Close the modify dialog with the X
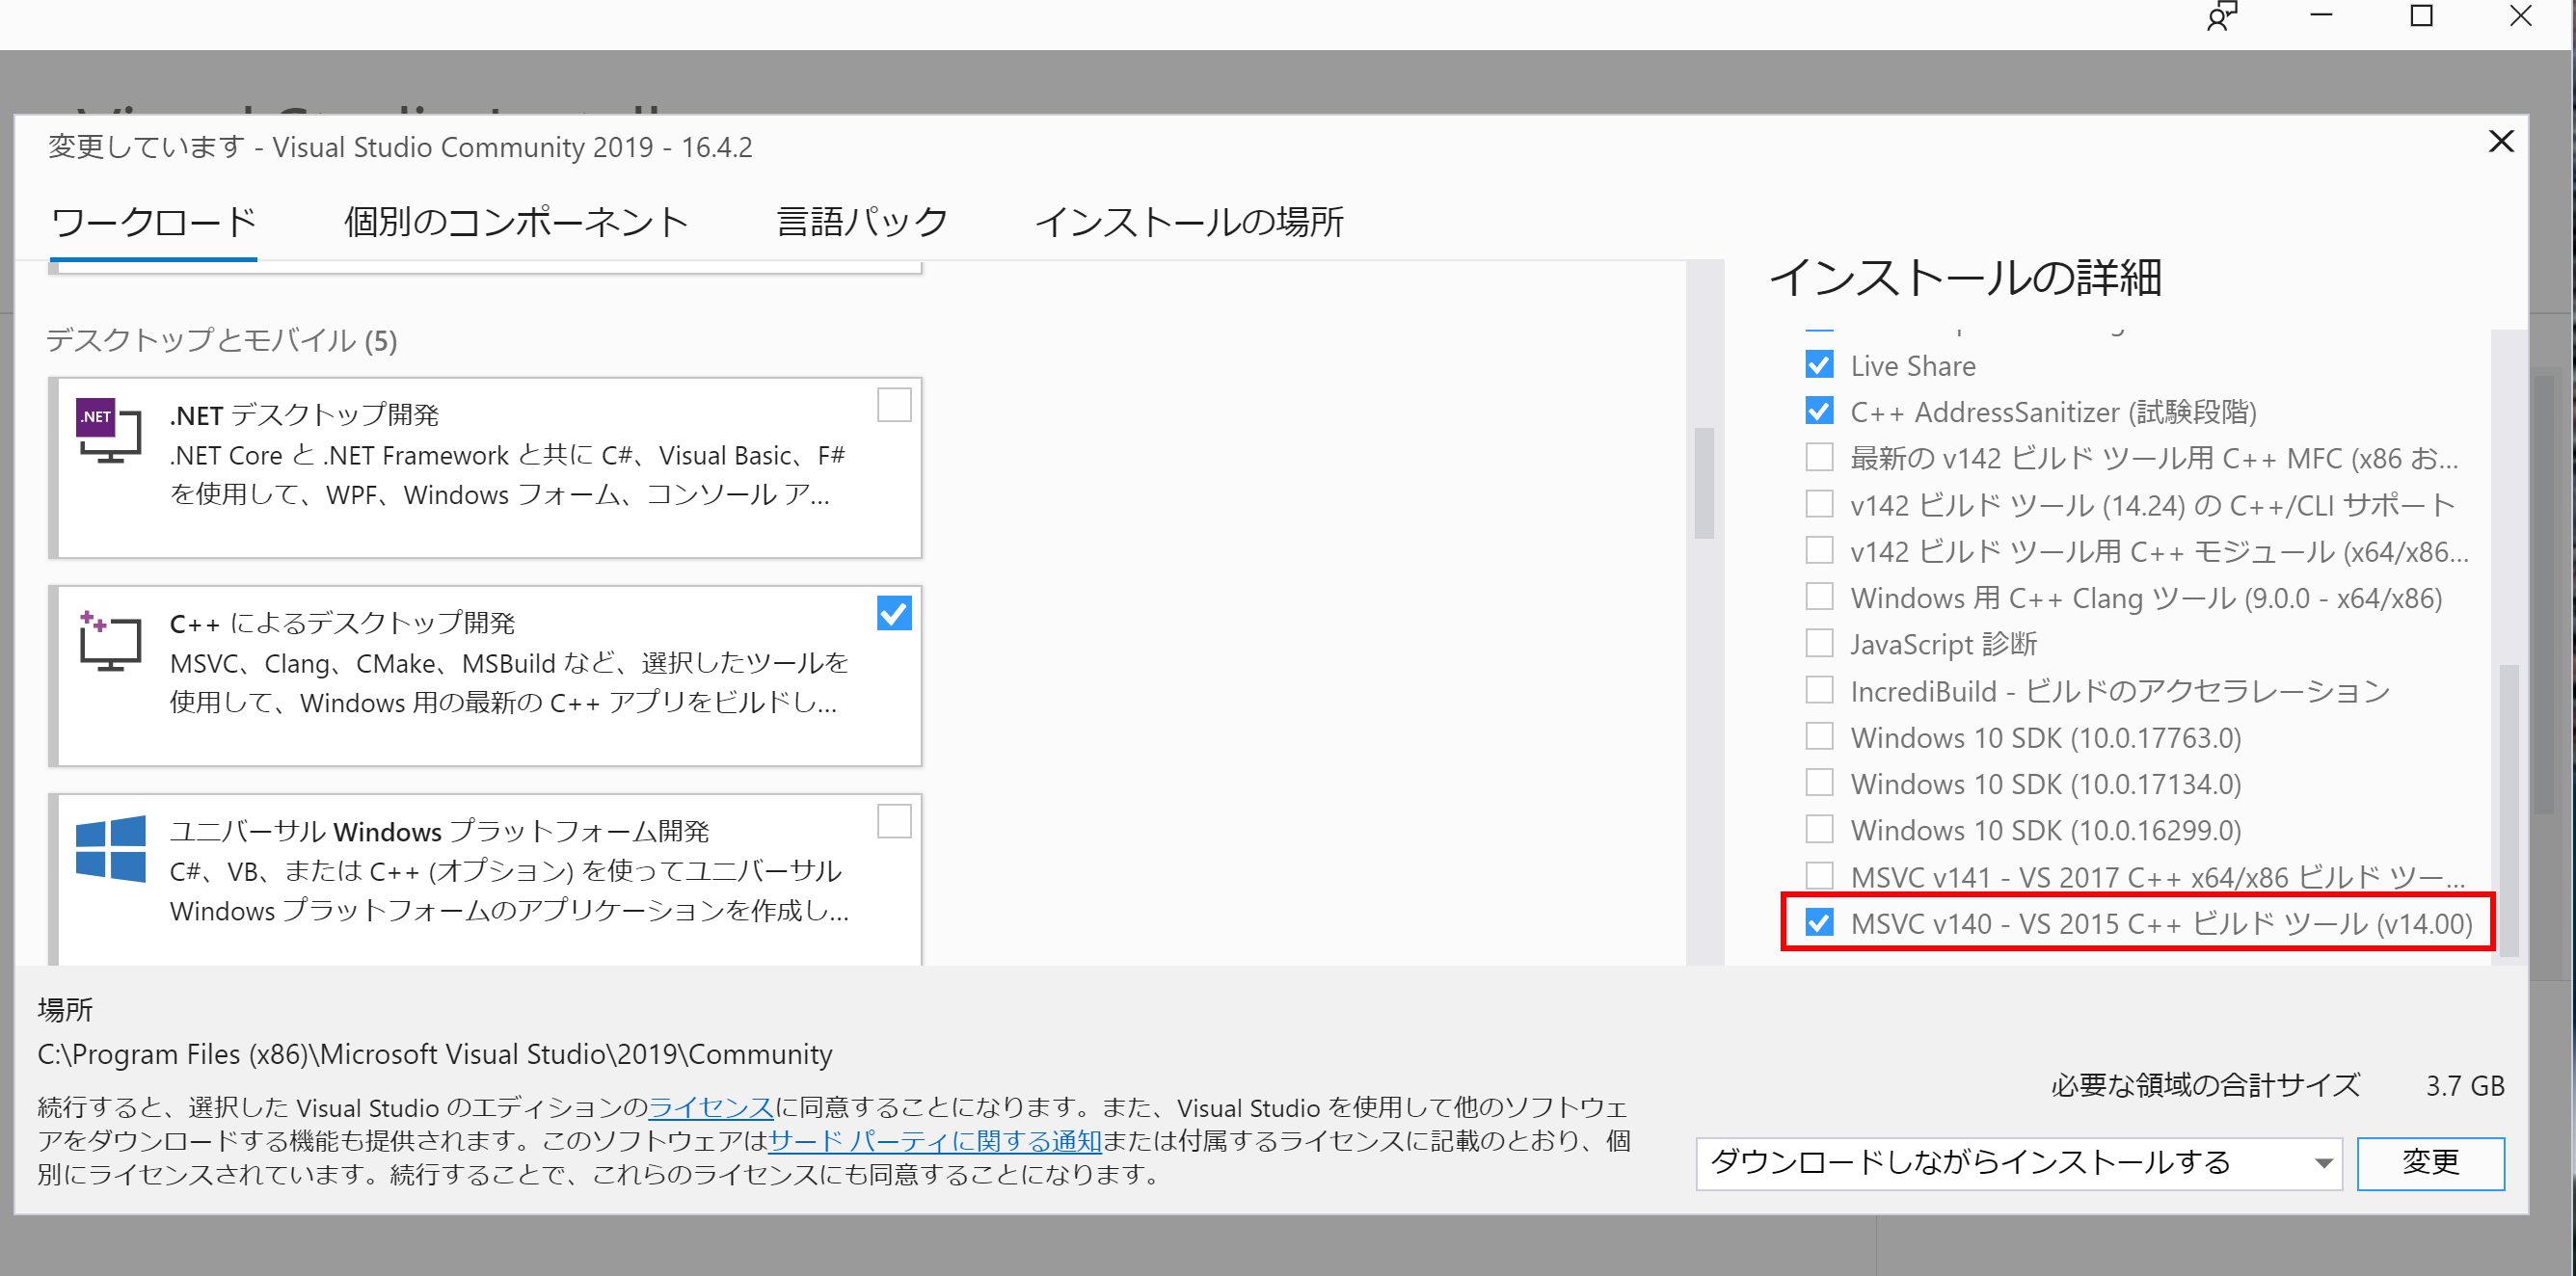This screenshot has height=1276, width=2576. tap(2501, 142)
